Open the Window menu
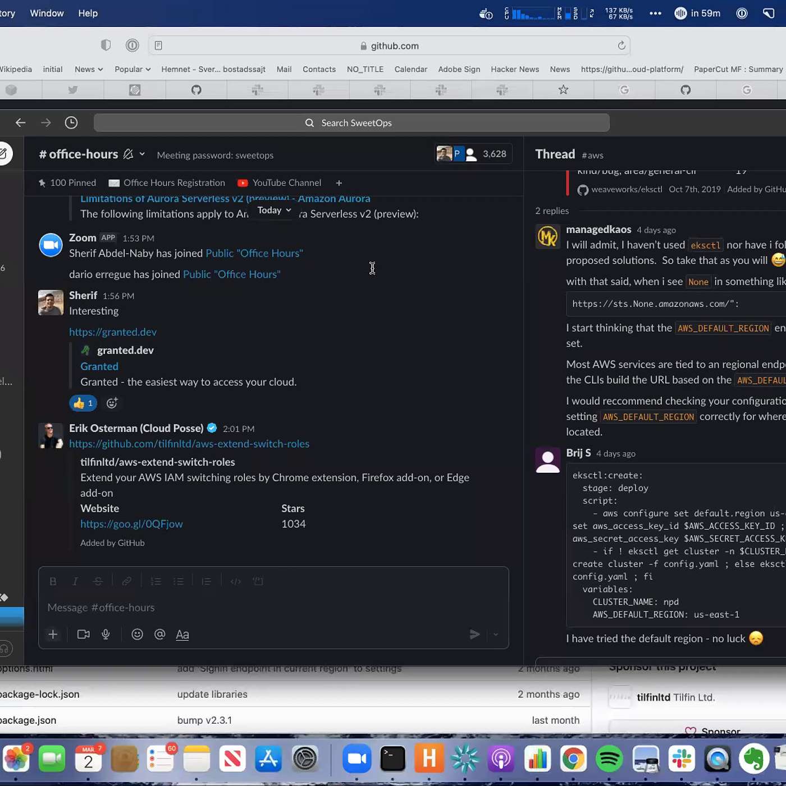The width and height of the screenshot is (786, 786). 47,13
